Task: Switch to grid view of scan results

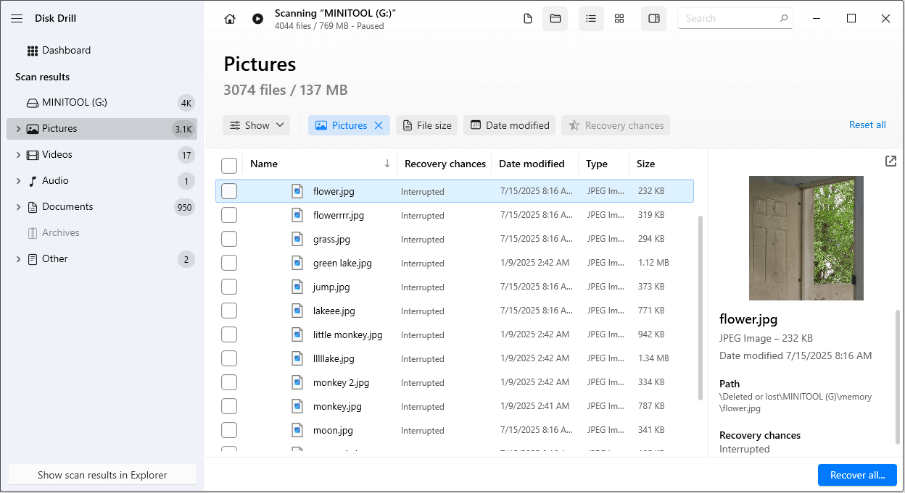Action: coord(619,18)
